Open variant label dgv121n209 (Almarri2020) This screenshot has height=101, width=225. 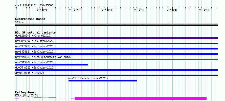click(33, 36)
